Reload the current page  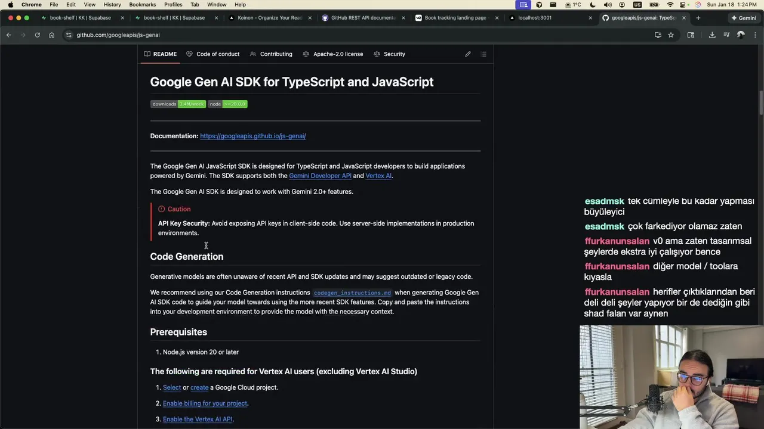[x=37, y=35]
